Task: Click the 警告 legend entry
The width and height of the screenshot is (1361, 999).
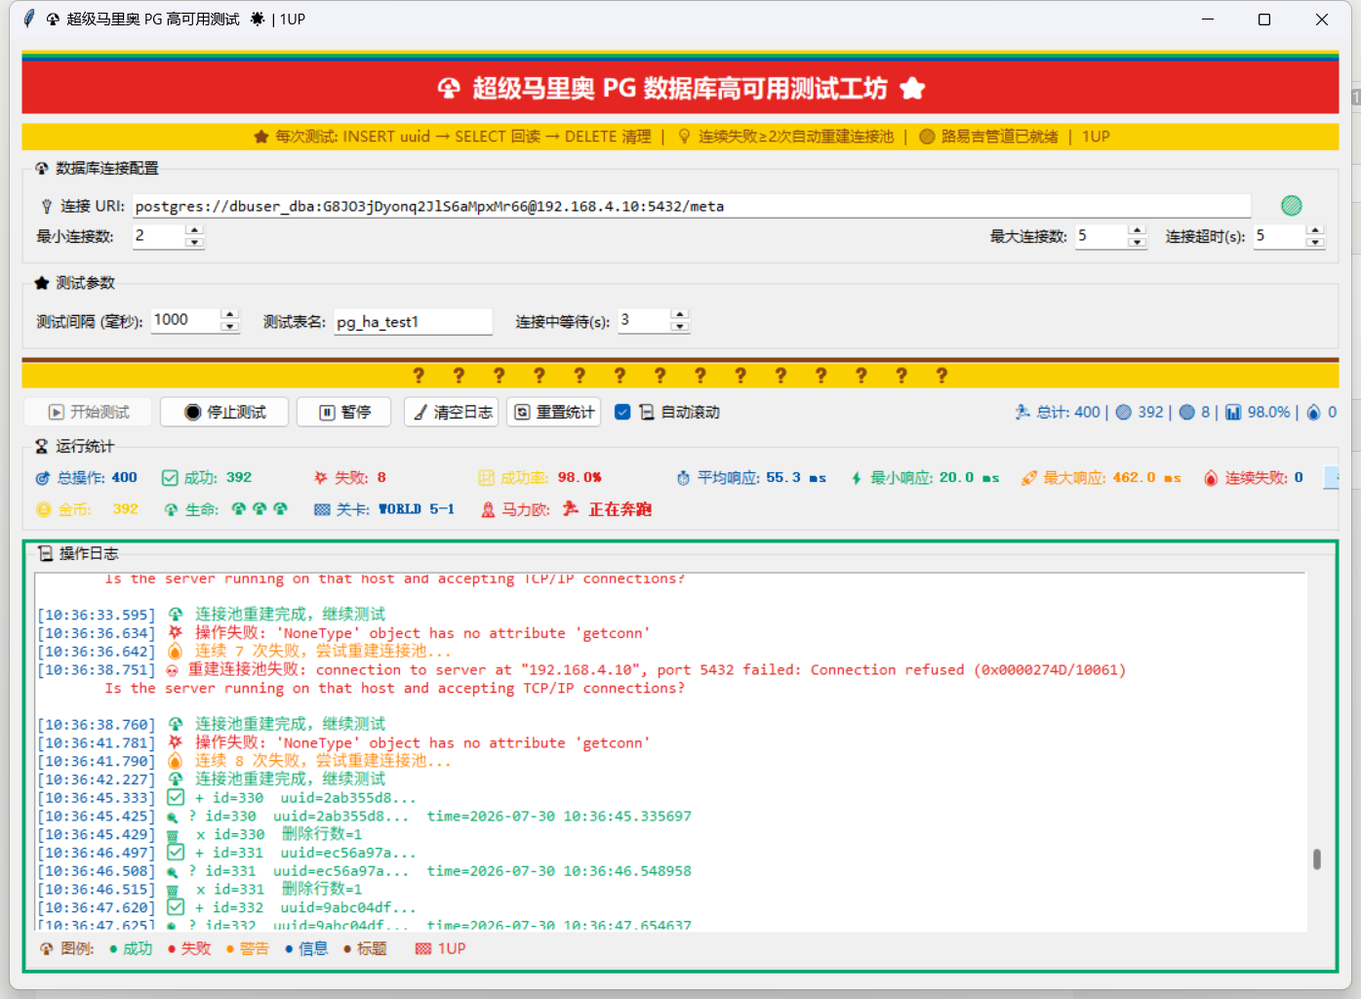Action: click(248, 948)
